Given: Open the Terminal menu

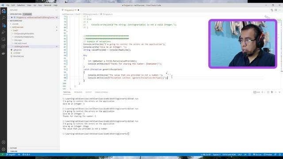Looking at the screenshot, I should (48, 5).
